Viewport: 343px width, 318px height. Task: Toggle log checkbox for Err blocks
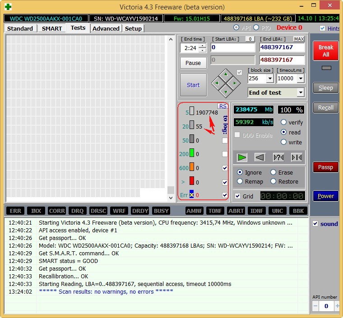click(x=225, y=195)
